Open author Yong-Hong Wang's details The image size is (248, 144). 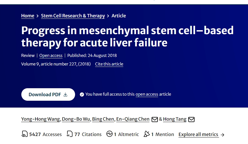point(41,119)
